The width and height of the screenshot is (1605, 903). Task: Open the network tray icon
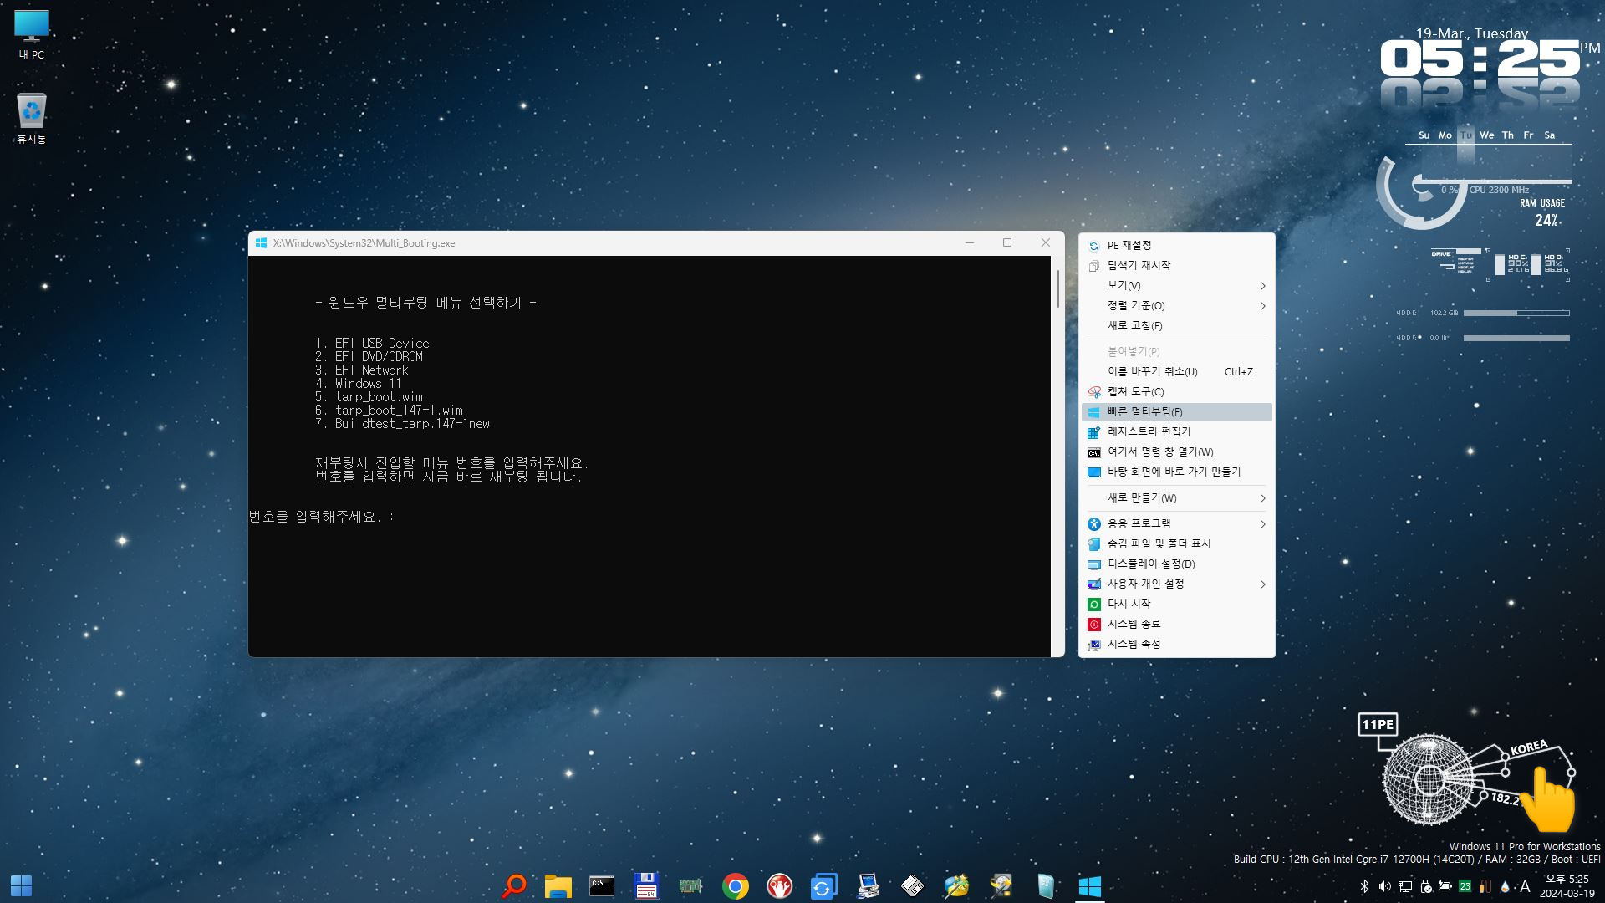click(1405, 886)
